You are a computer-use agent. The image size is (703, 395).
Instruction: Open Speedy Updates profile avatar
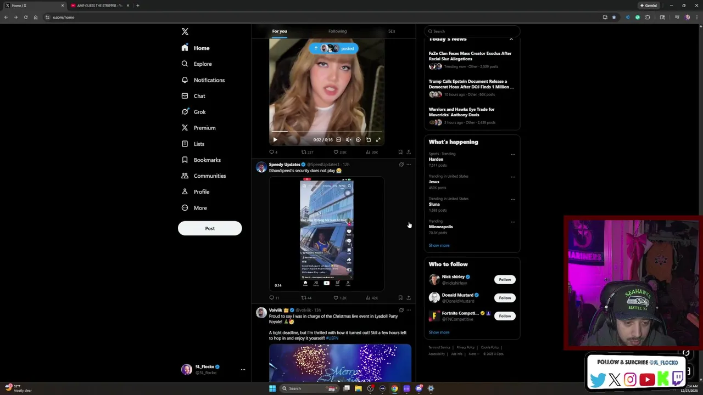tap(261, 167)
